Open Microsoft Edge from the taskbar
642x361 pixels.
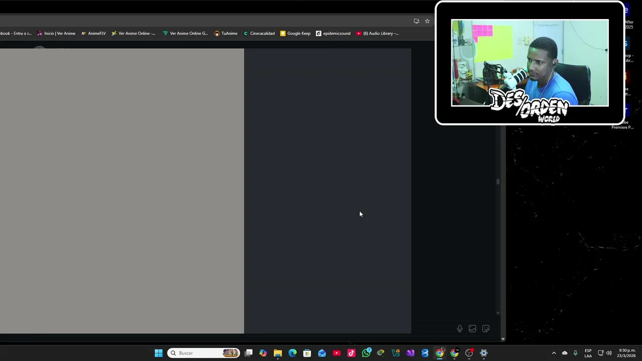pos(292,353)
